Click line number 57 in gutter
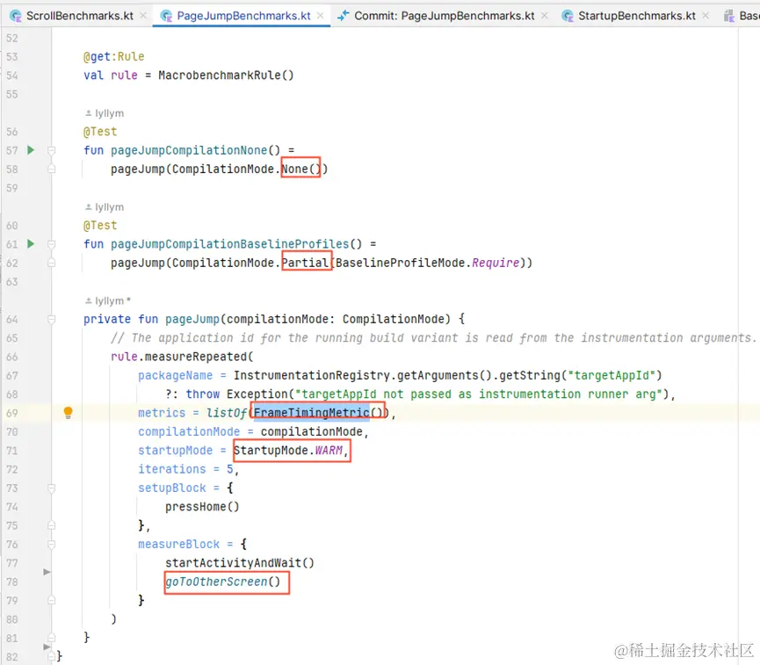760x665 pixels. [x=12, y=150]
